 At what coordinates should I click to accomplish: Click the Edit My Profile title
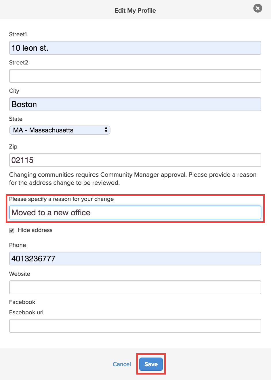(135, 11)
